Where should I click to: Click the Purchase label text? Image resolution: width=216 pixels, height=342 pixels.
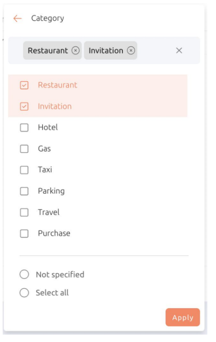pyautogui.click(x=54, y=233)
